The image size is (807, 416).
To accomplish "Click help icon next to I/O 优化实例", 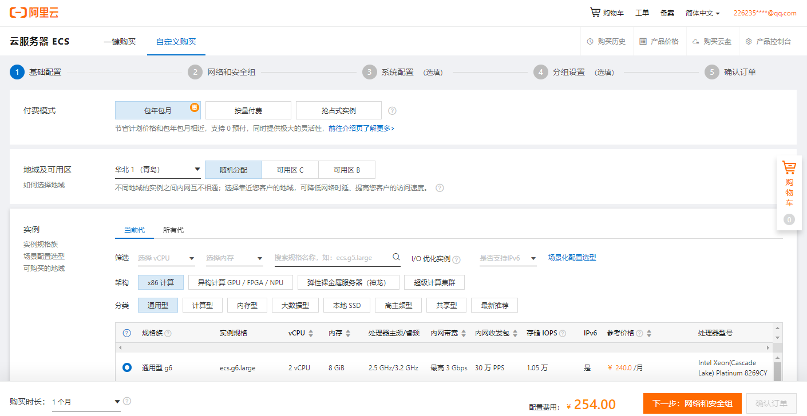I will (x=456, y=259).
